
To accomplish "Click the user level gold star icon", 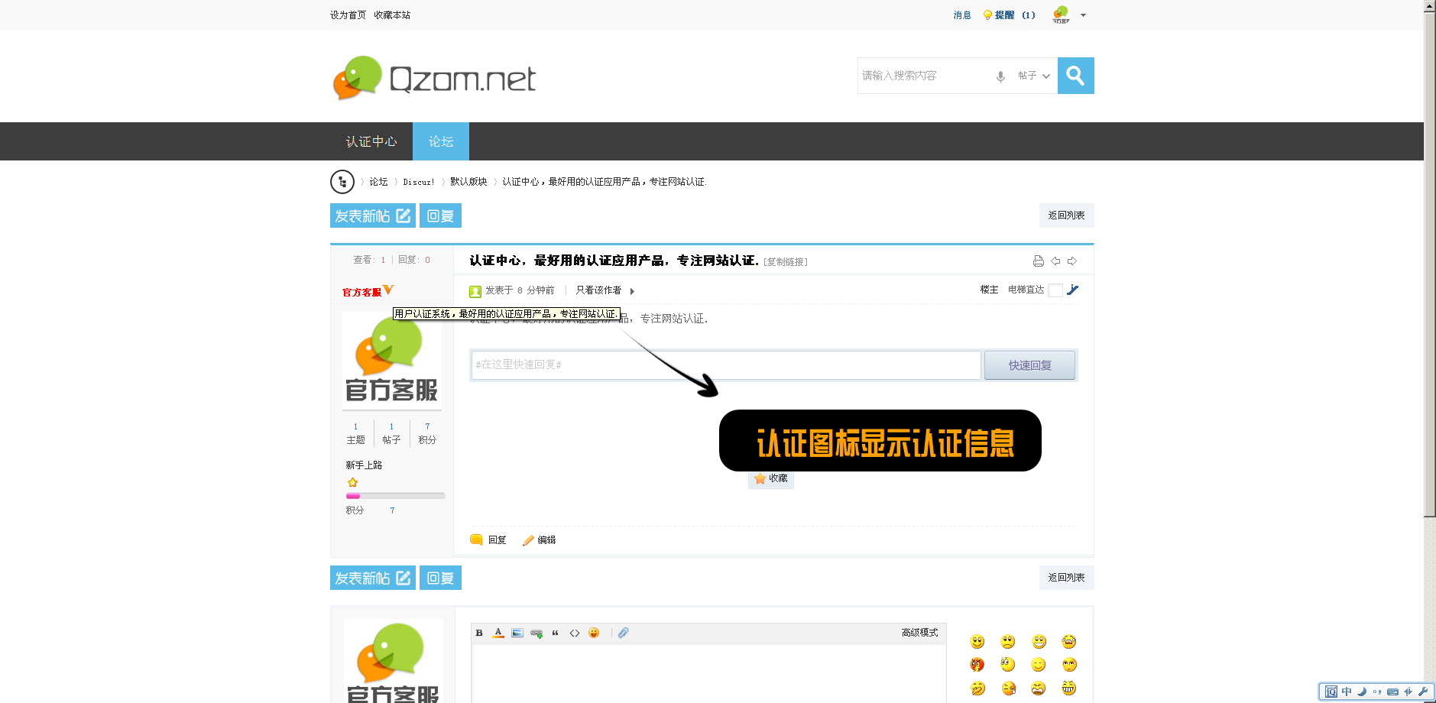I will pos(352,482).
